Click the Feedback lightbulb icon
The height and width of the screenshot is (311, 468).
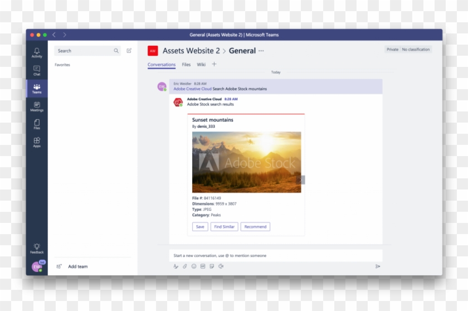(x=37, y=248)
